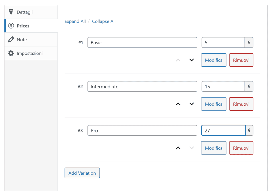Move Intermediate variation up with arrow

[x=178, y=104]
